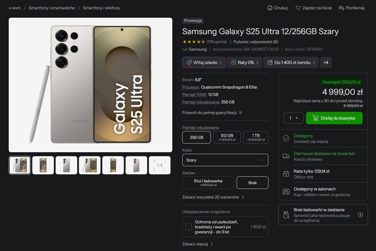Click the main Galaxy S25 Ultra product image
Screen dimensions: 376x251
tap(91, 85)
